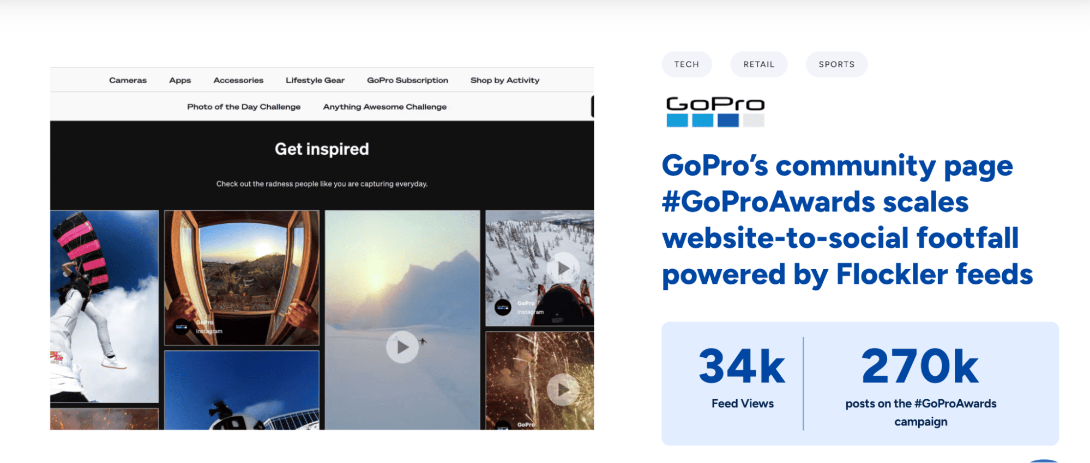Open the Shop by Activity menu item
Viewport: 1090px width, 463px height.
click(505, 80)
